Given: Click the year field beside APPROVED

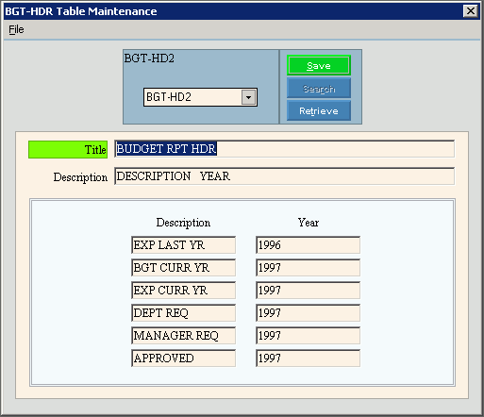Looking at the screenshot, I should 308,359.
